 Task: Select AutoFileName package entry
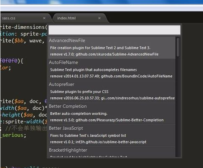click(x=112, y=69)
